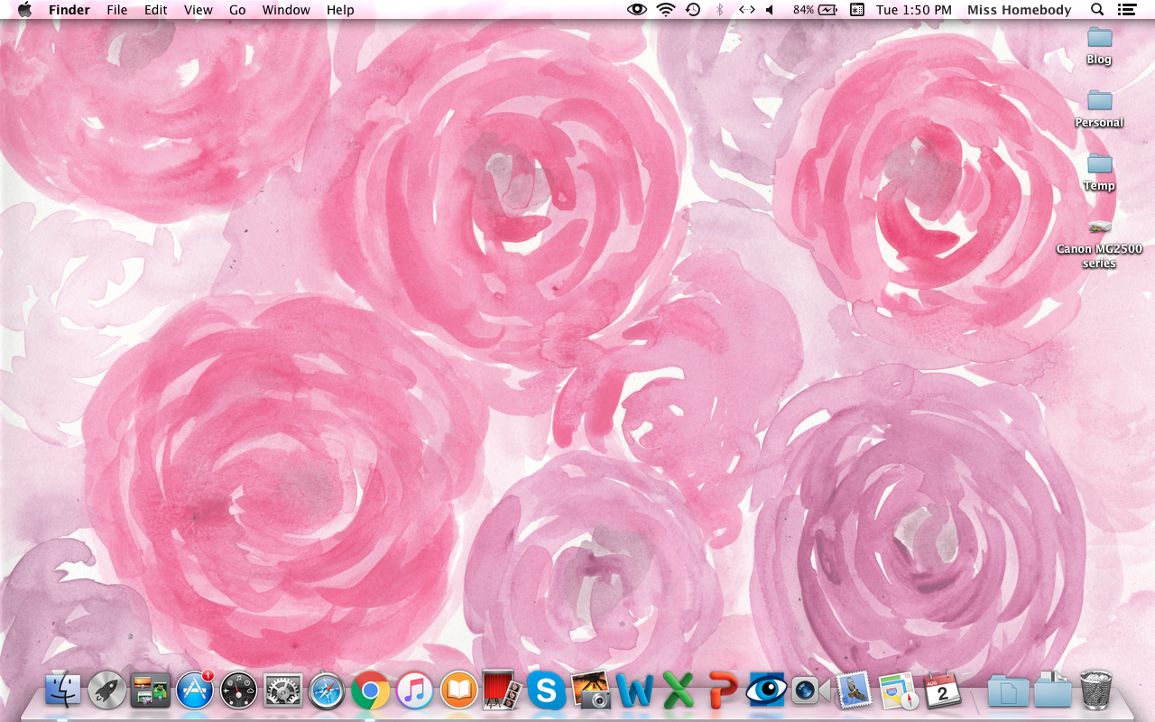Open Spotlight search

[1096, 10]
